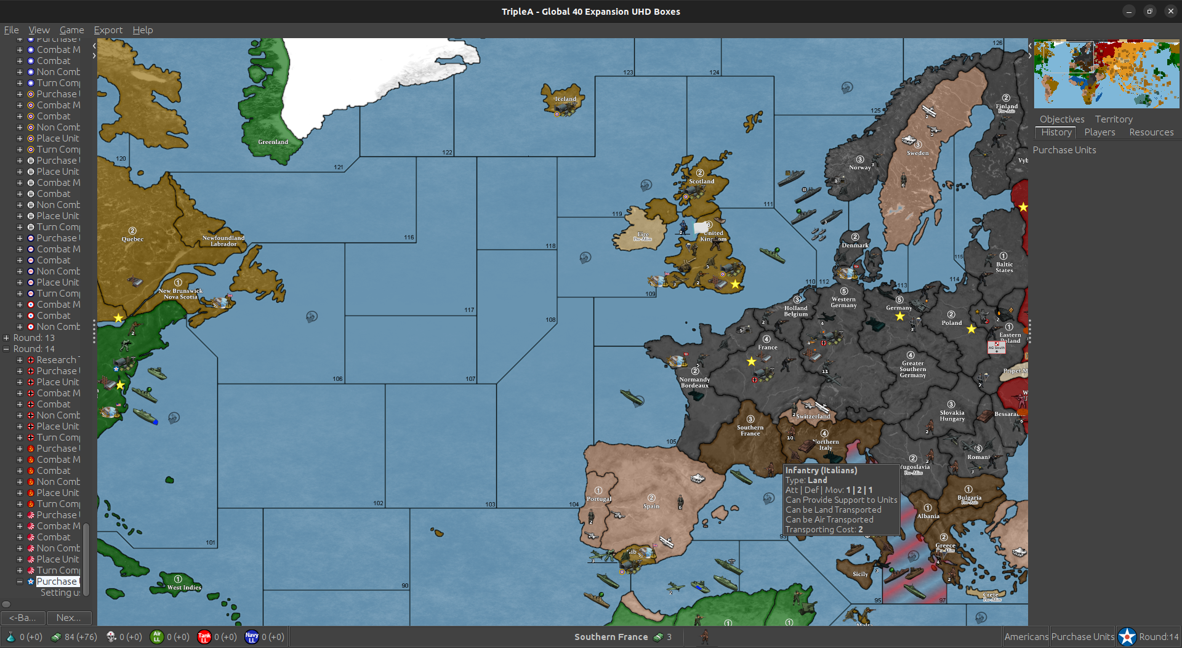Click the green Air LL icon

point(157,637)
